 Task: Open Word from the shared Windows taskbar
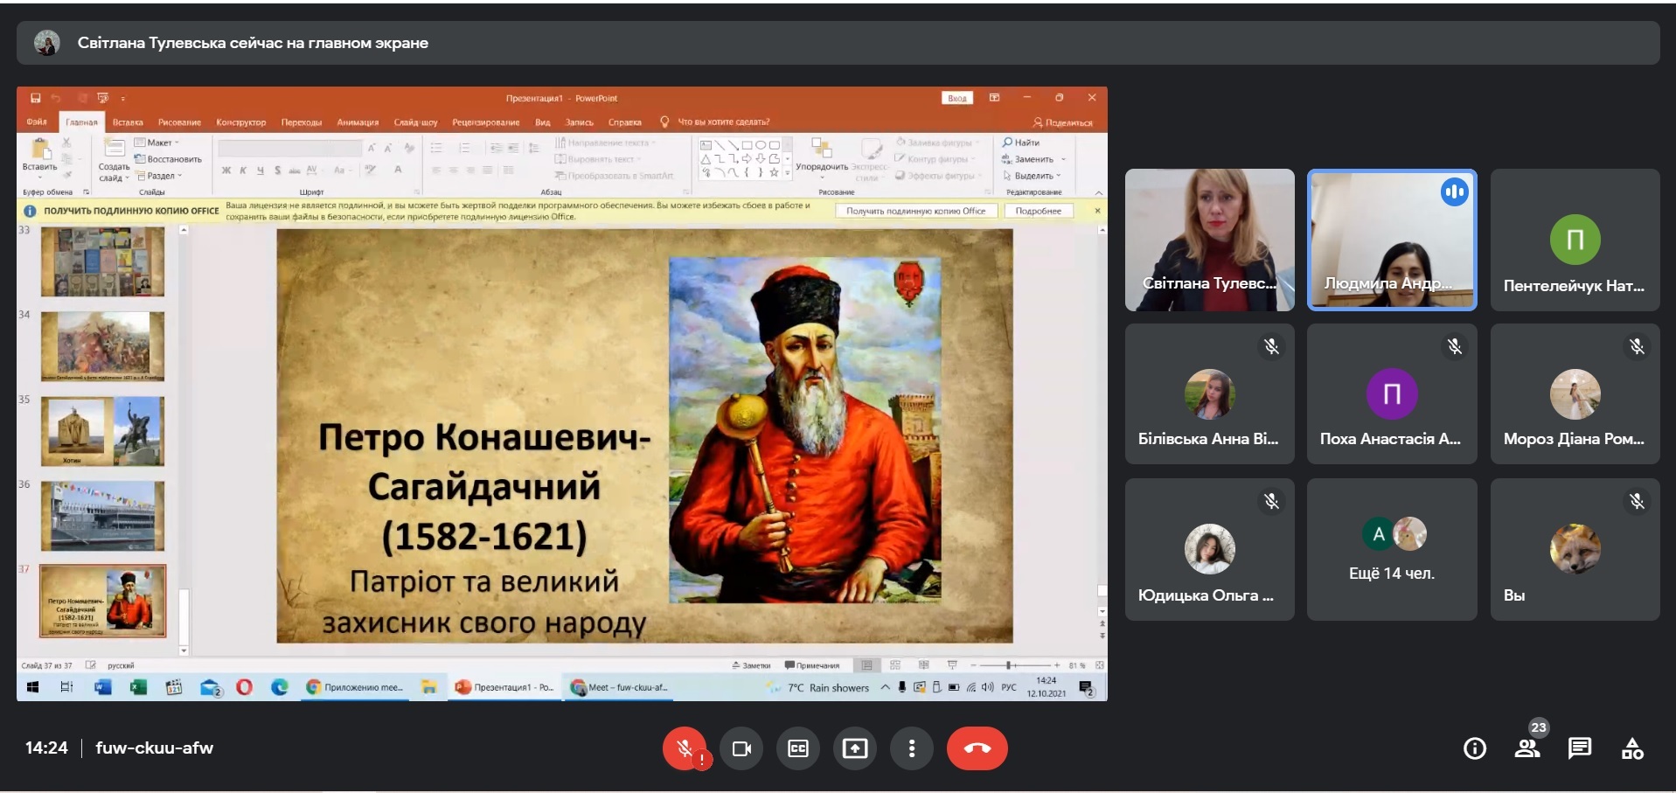pos(103,687)
